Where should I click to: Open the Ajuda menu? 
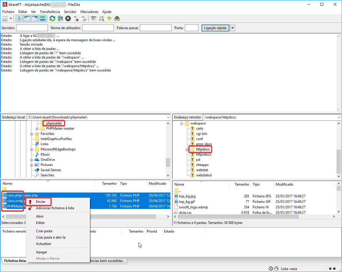pos(107,12)
